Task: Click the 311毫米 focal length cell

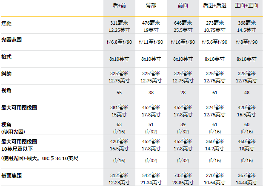Action: point(119,23)
